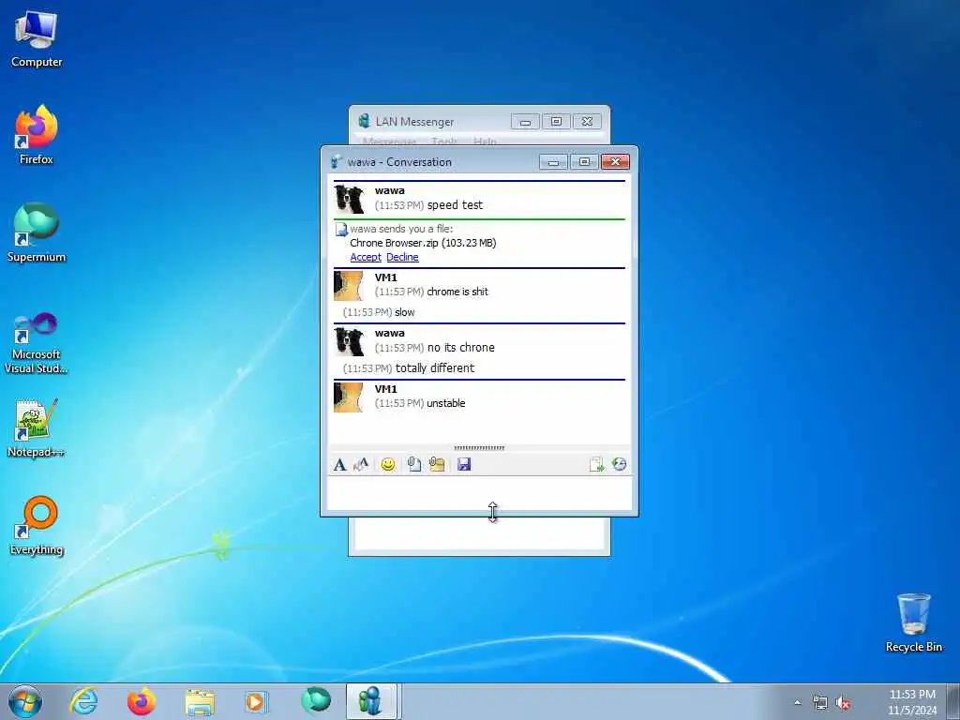Screen dimensions: 960x720
Task: Launch Firefox from the taskbar
Action: click(x=142, y=701)
